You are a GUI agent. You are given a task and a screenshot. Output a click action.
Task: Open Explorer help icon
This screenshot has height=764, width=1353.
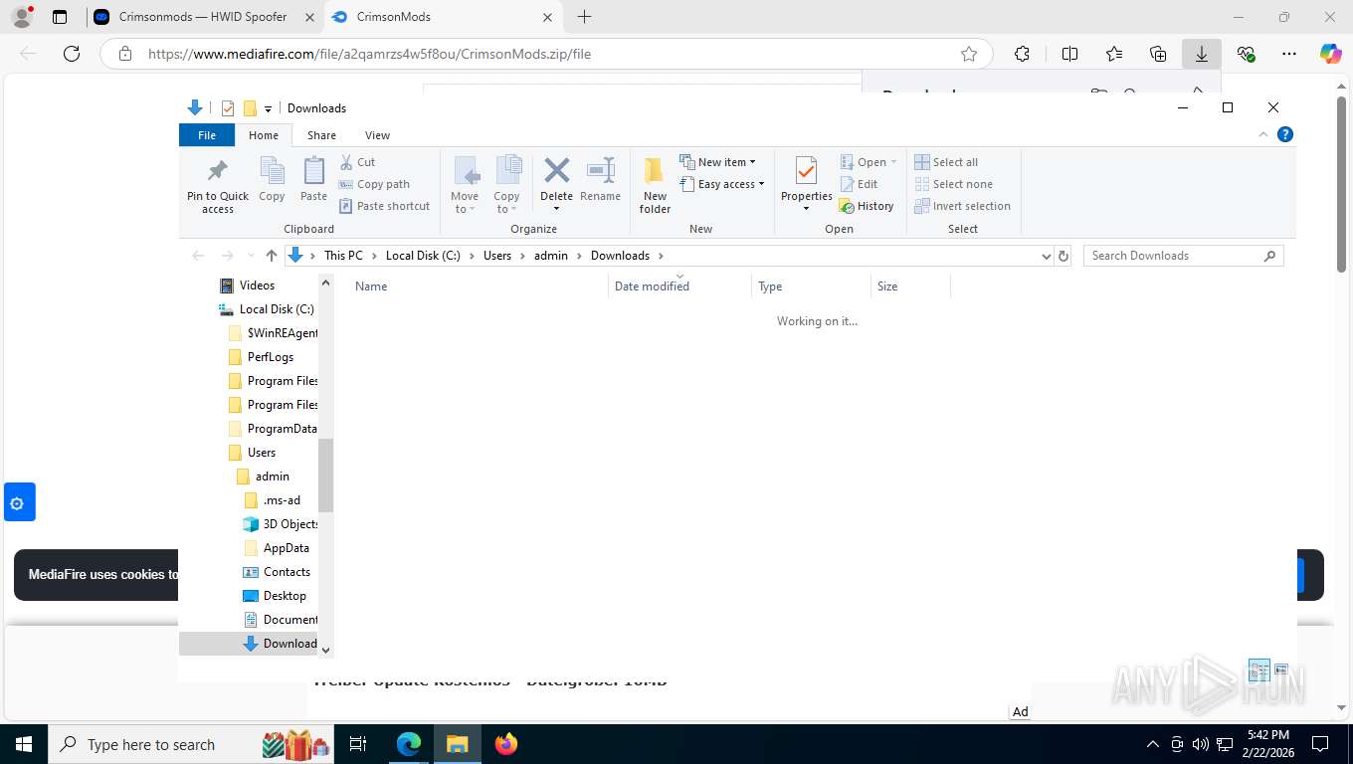tap(1285, 134)
